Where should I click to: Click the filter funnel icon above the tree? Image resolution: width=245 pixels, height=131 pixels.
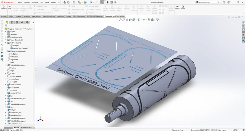[6, 26]
